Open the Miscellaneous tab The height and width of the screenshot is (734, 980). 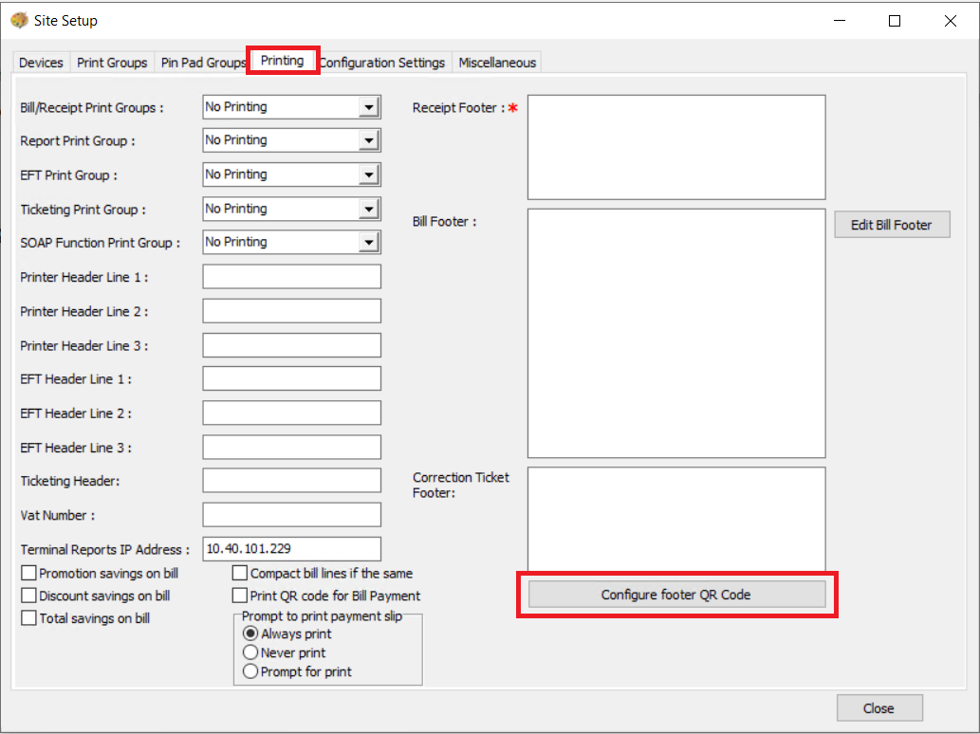[497, 63]
